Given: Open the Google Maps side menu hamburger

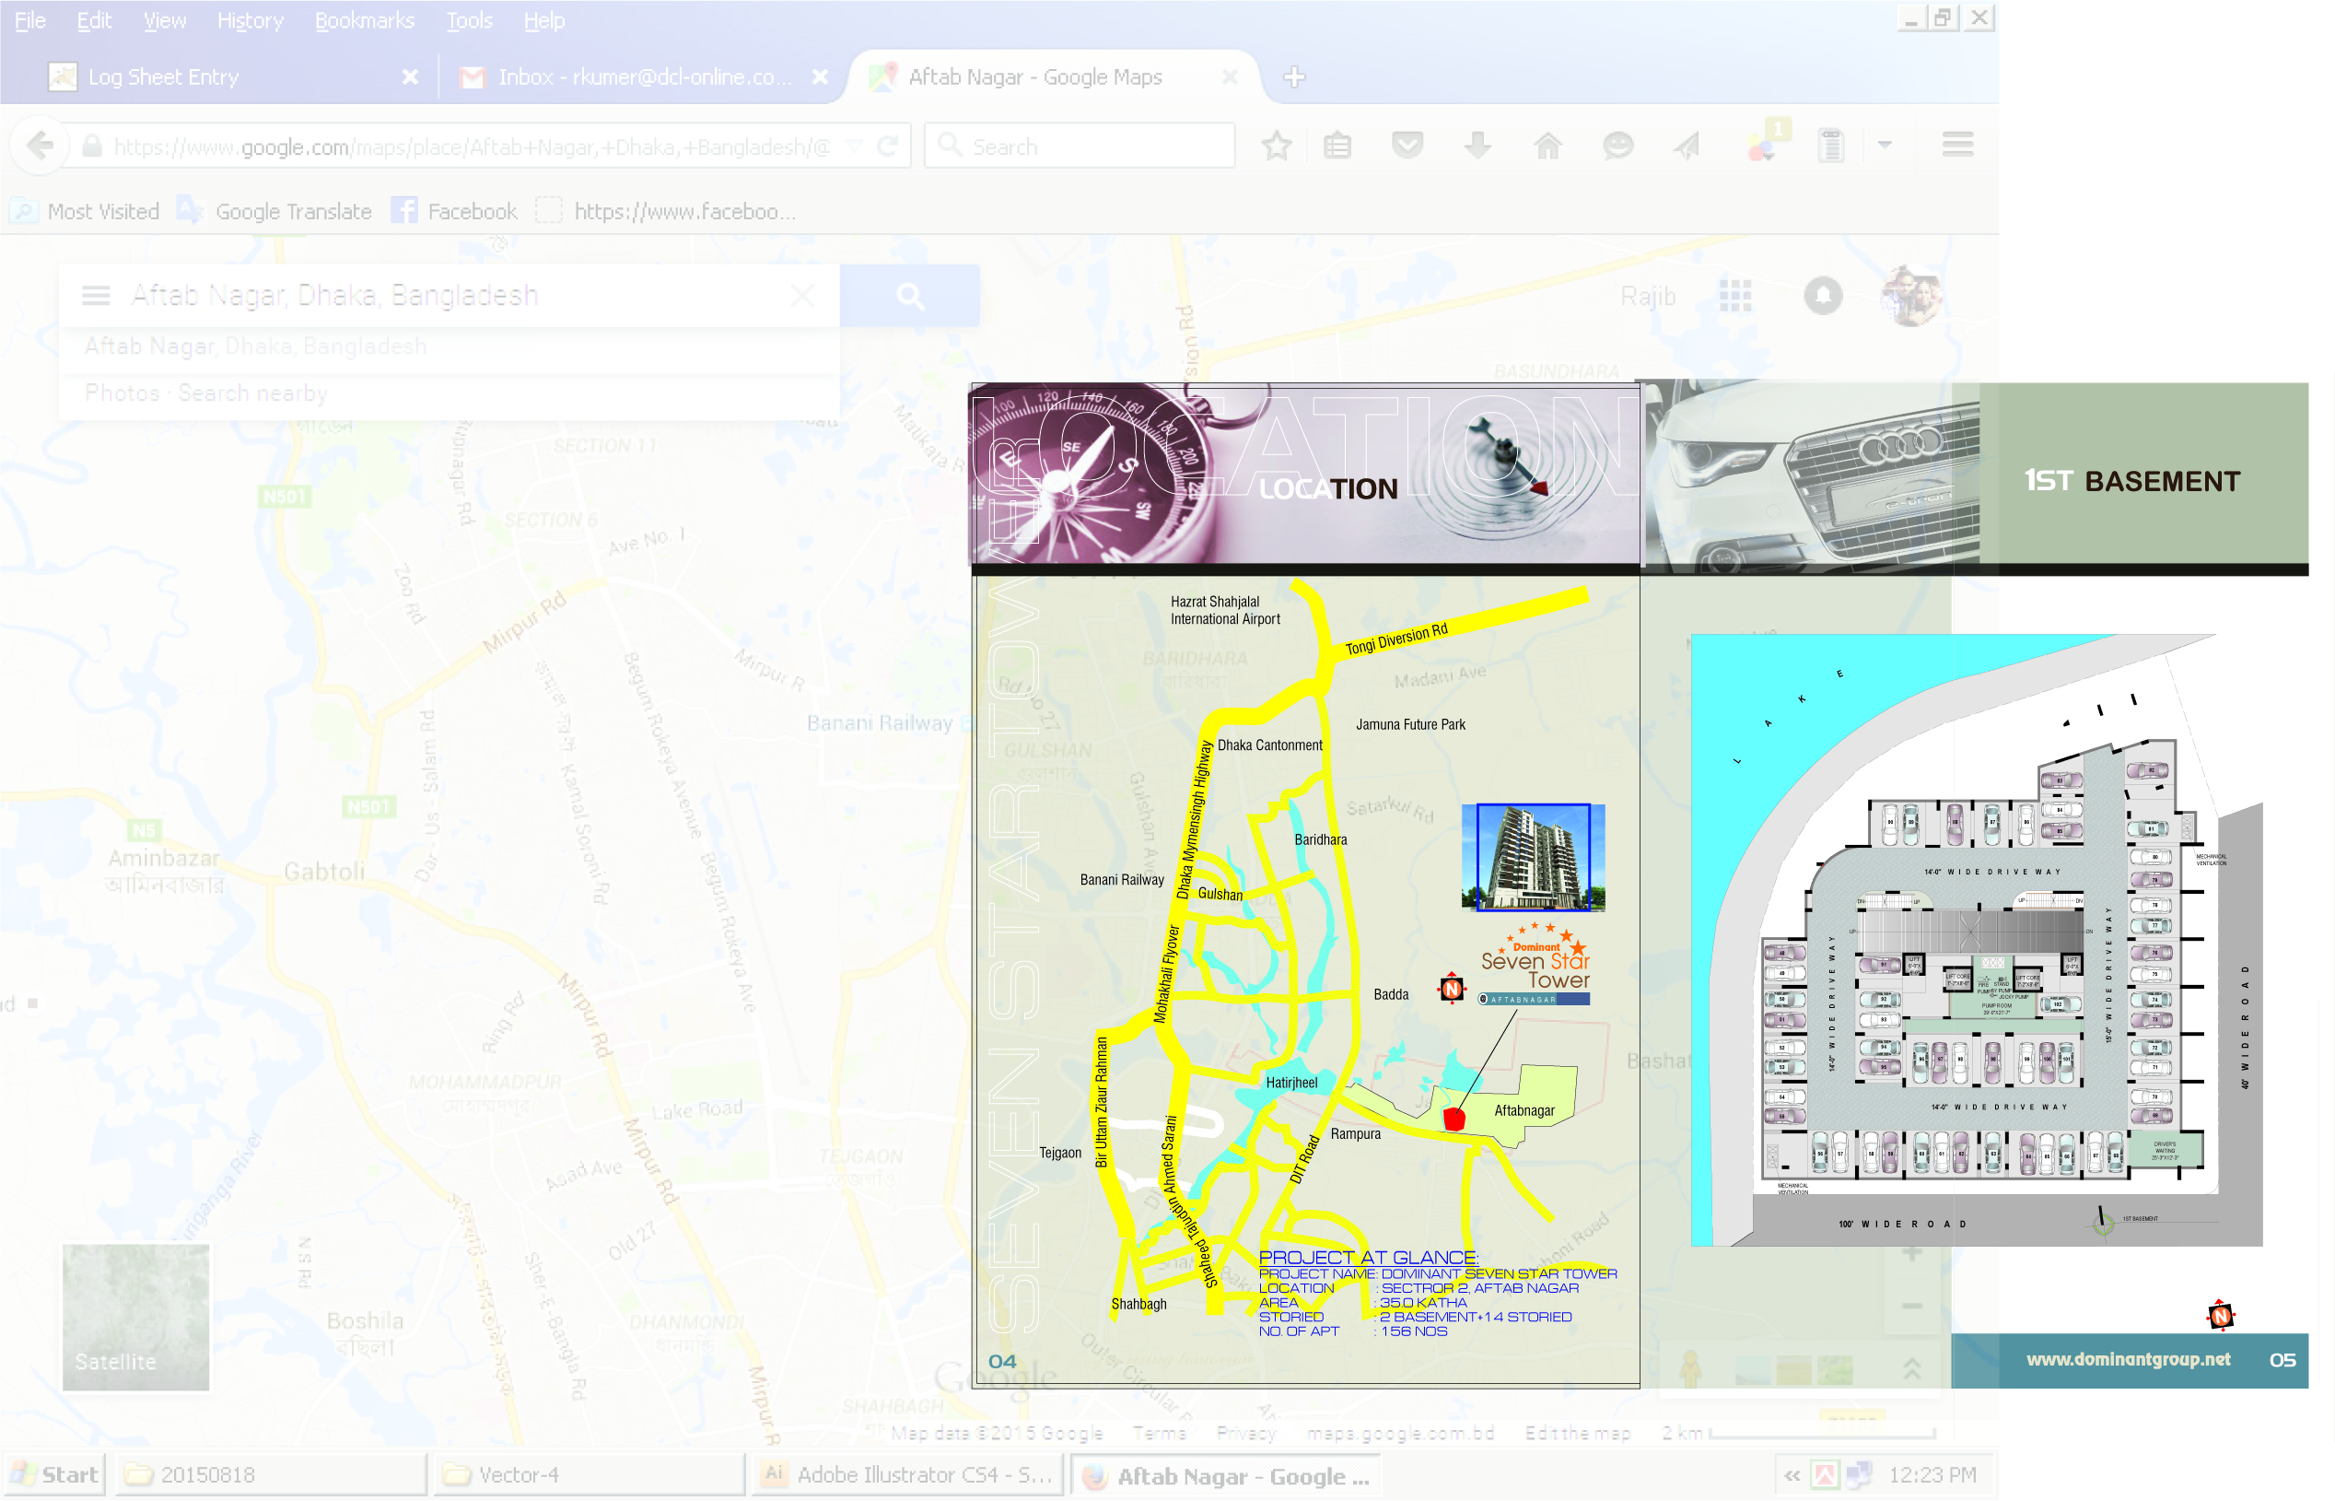Looking at the screenshot, I should point(96,296).
